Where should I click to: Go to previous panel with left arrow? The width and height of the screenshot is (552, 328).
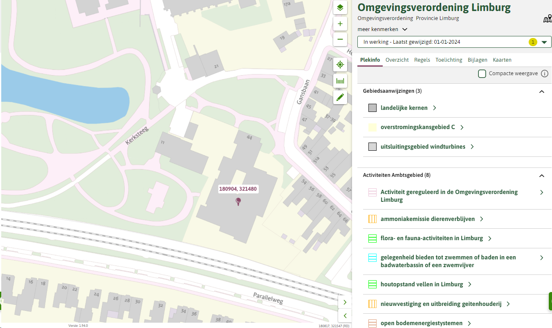tap(345, 315)
